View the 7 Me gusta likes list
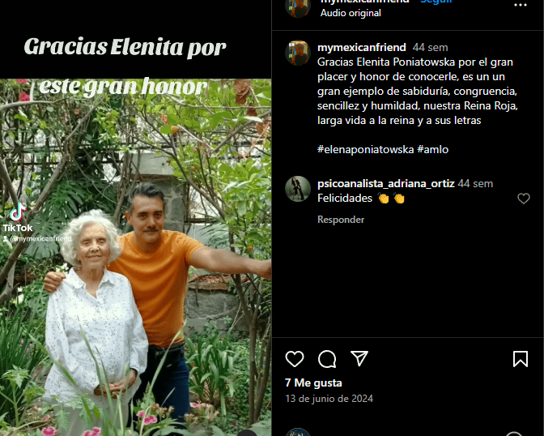Viewport: 544px width, 436px height. (313, 383)
